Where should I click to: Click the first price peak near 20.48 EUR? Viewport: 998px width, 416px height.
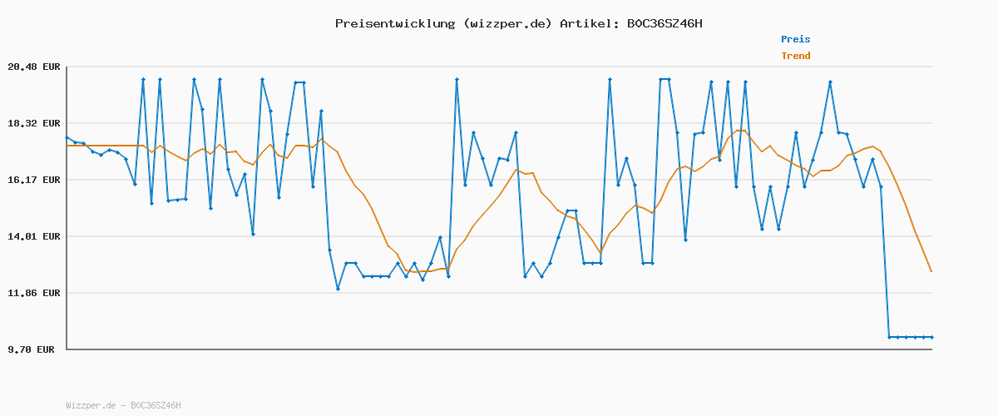pos(143,79)
